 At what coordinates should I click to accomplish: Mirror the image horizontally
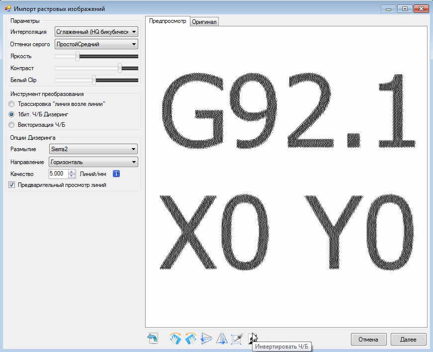point(222,339)
